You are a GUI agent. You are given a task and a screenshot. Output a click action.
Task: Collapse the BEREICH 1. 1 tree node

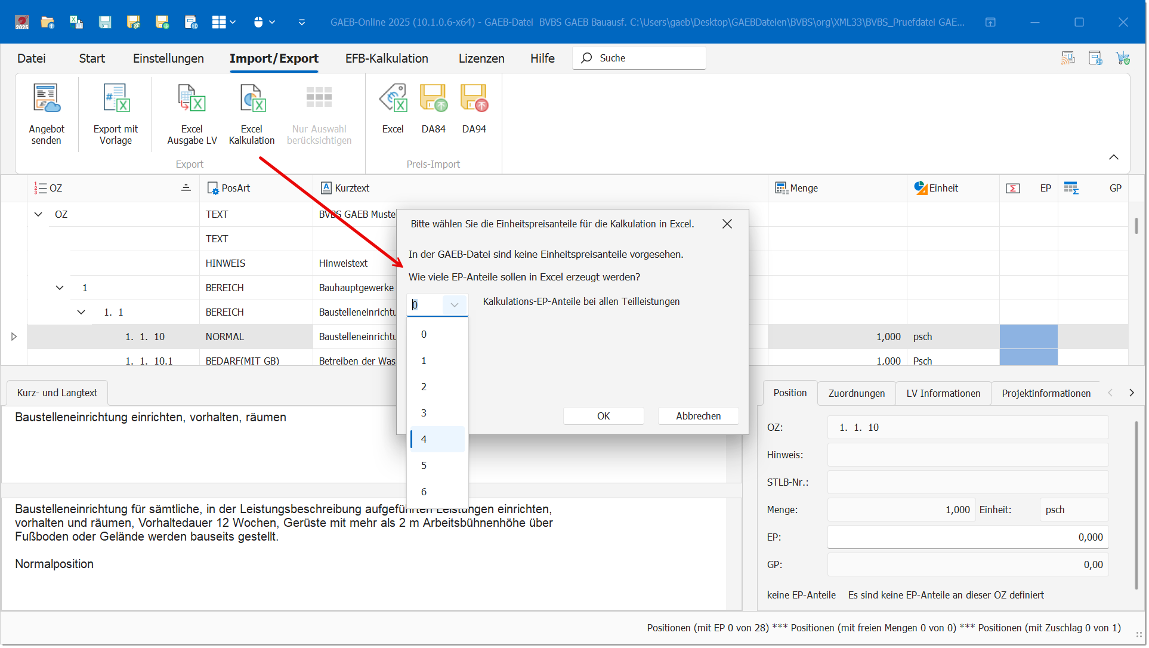click(81, 312)
